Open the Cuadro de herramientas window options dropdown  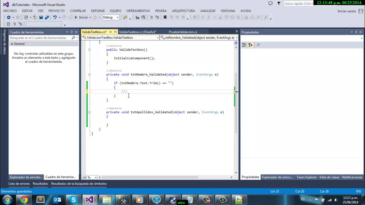tap(67, 32)
